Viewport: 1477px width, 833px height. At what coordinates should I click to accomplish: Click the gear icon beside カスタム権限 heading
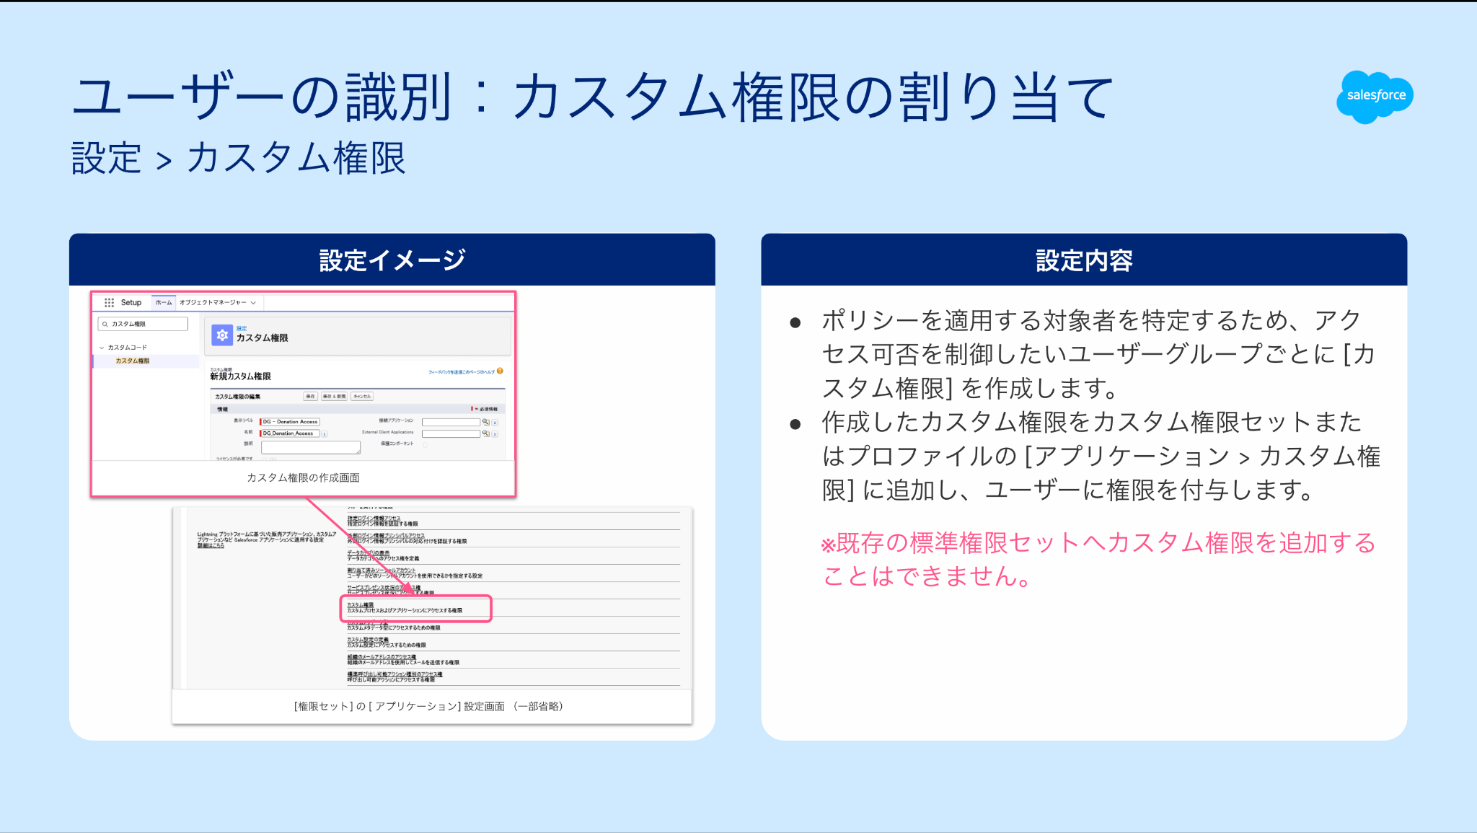222,335
